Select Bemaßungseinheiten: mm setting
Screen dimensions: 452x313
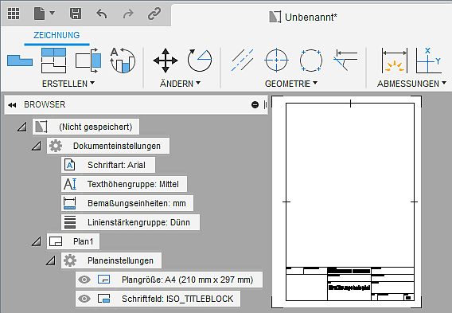127,203
